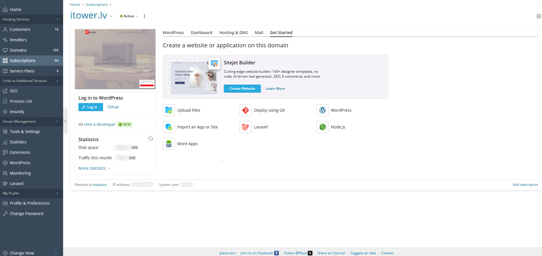The width and height of the screenshot is (542, 256).
Task: Click Hire a developer link
Action: [100, 124]
